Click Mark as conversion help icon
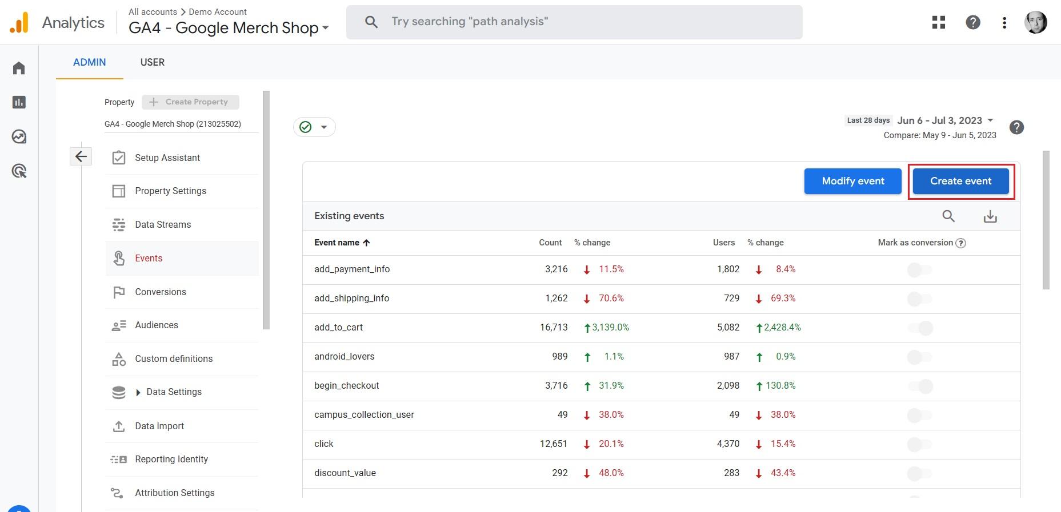The width and height of the screenshot is (1061, 512). tap(961, 243)
